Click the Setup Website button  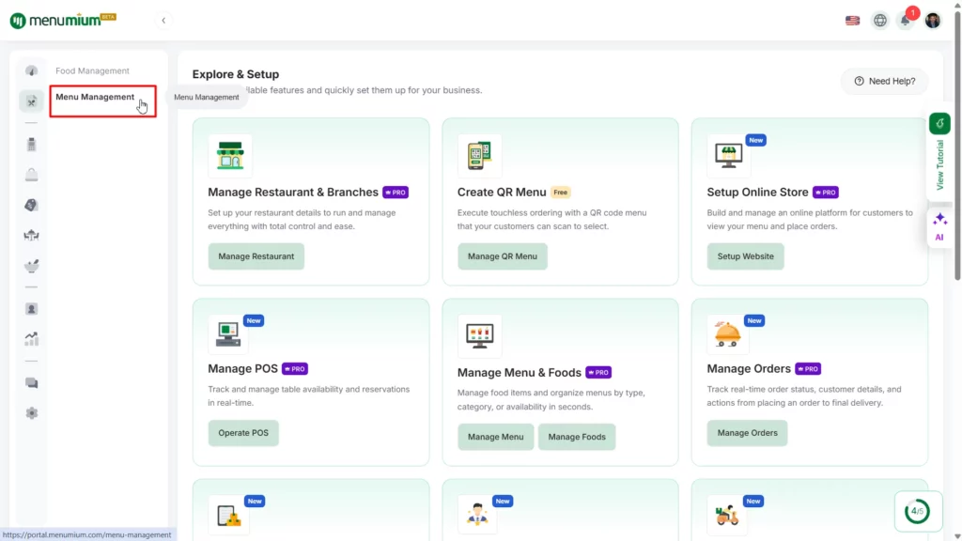[x=745, y=256]
